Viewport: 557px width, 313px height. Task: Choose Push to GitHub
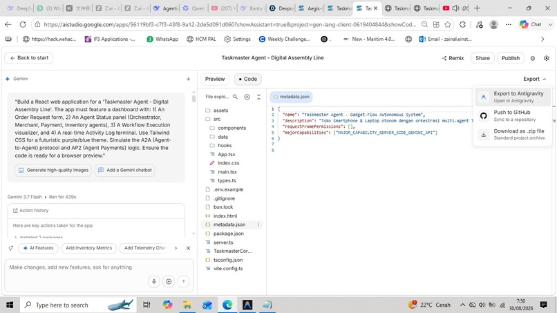tap(513, 115)
